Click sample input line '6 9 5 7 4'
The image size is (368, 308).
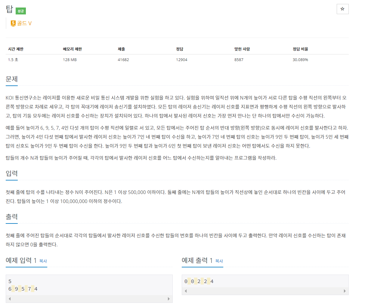click(23, 289)
